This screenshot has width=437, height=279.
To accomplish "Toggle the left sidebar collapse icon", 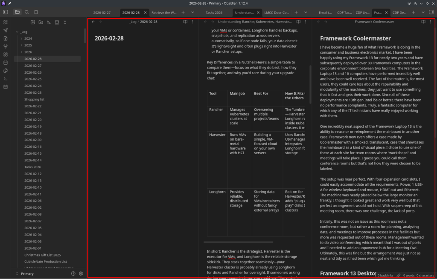I will [x=6, y=12].
